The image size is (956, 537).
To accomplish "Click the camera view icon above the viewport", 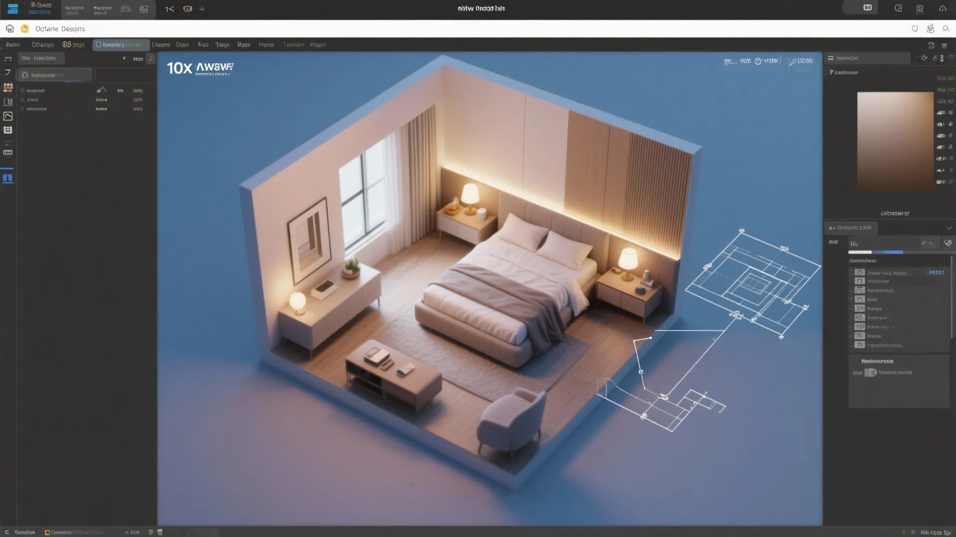I will click(x=758, y=61).
